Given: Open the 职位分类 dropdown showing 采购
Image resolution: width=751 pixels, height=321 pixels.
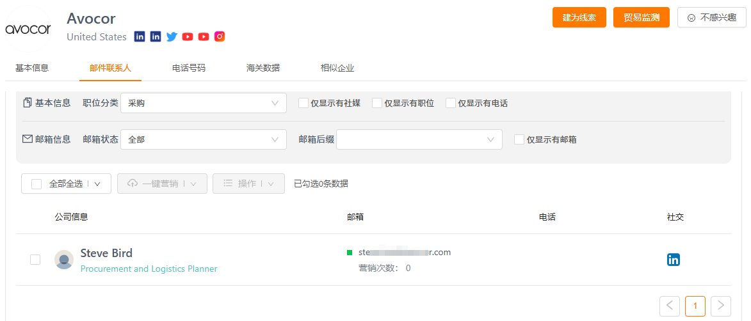Looking at the screenshot, I should tap(204, 103).
